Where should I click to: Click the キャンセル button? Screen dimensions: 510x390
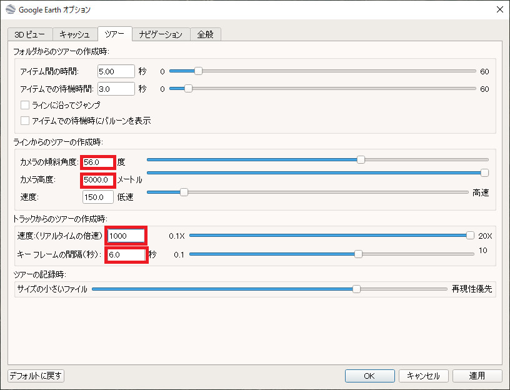[424, 376]
